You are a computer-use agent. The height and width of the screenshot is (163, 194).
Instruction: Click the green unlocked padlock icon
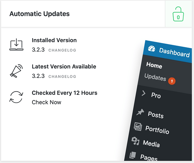(178, 14)
